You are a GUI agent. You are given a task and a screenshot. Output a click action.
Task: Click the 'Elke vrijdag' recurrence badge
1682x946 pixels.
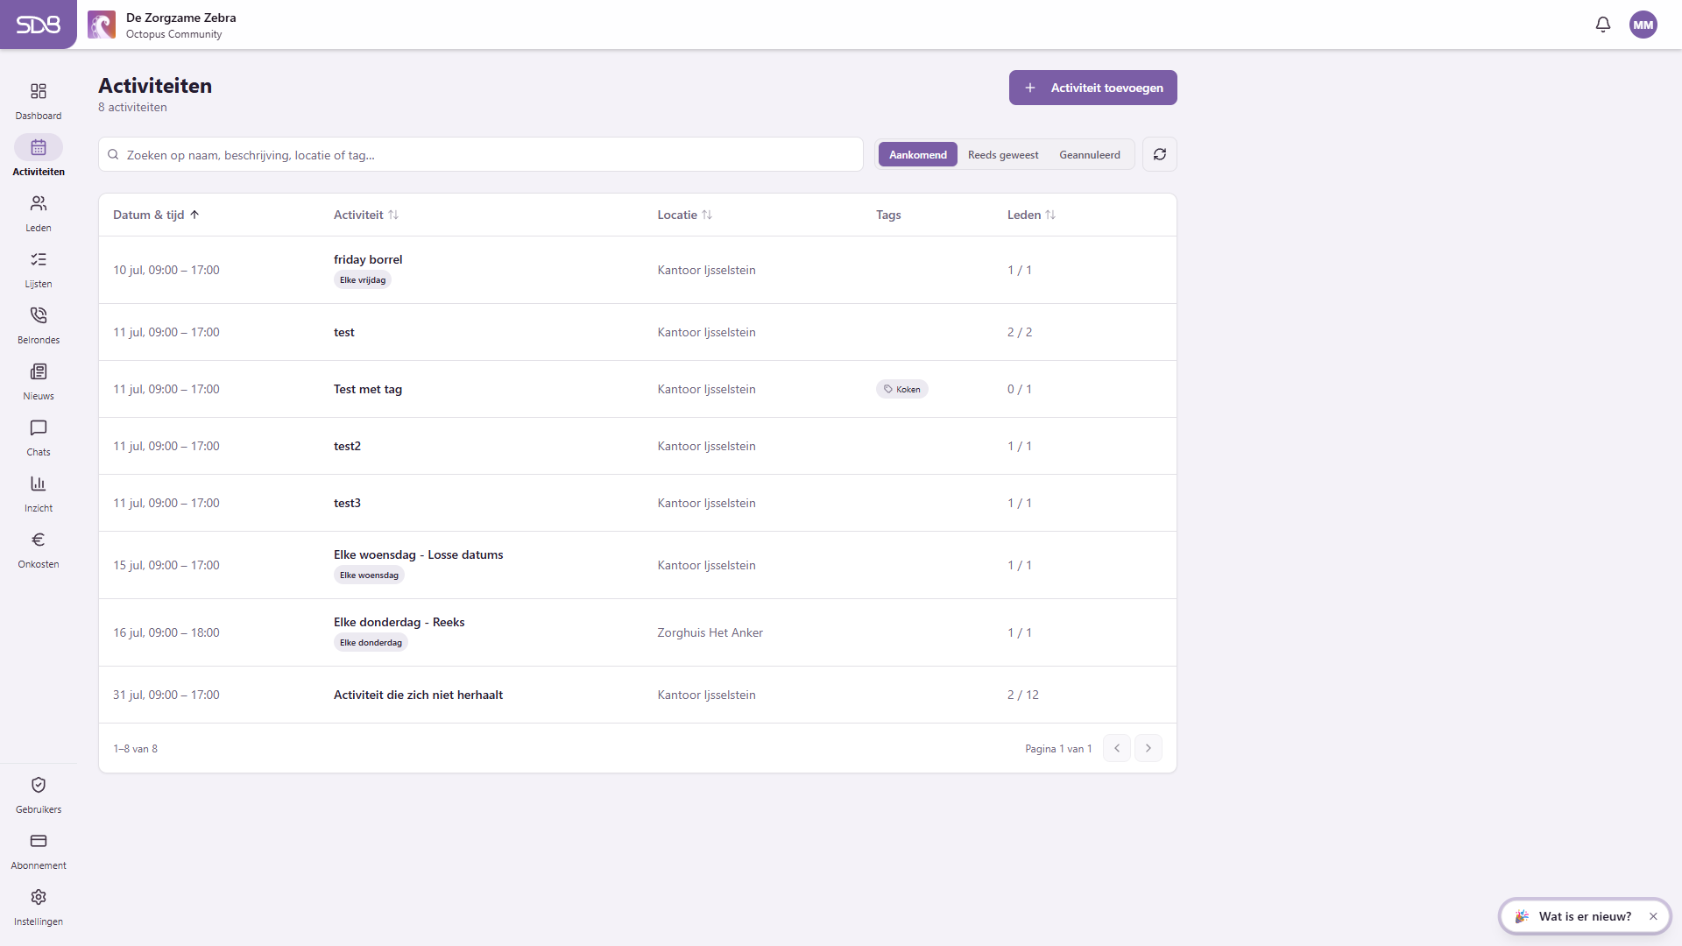pos(363,280)
